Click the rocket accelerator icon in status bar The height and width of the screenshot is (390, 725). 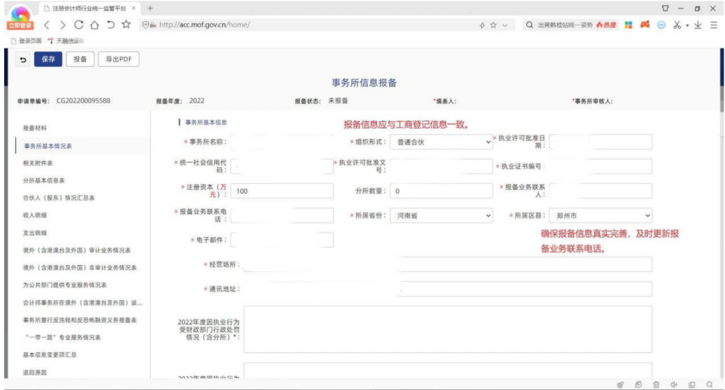pyautogui.click(x=621, y=384)
